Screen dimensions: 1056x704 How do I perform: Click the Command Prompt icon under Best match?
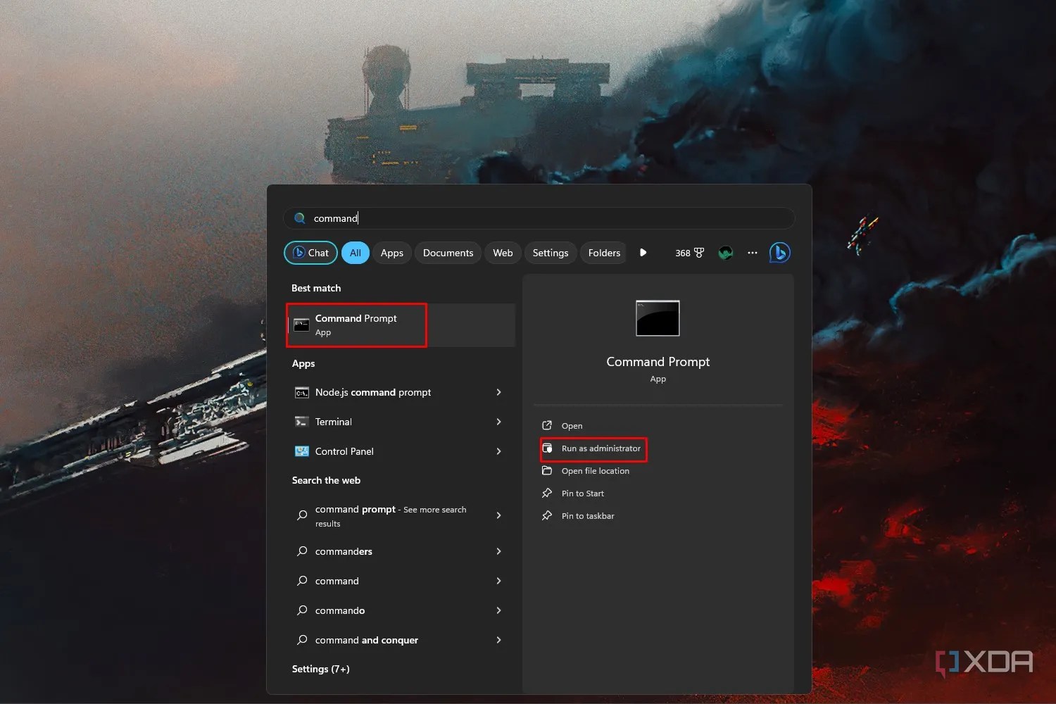coord(301,325)
